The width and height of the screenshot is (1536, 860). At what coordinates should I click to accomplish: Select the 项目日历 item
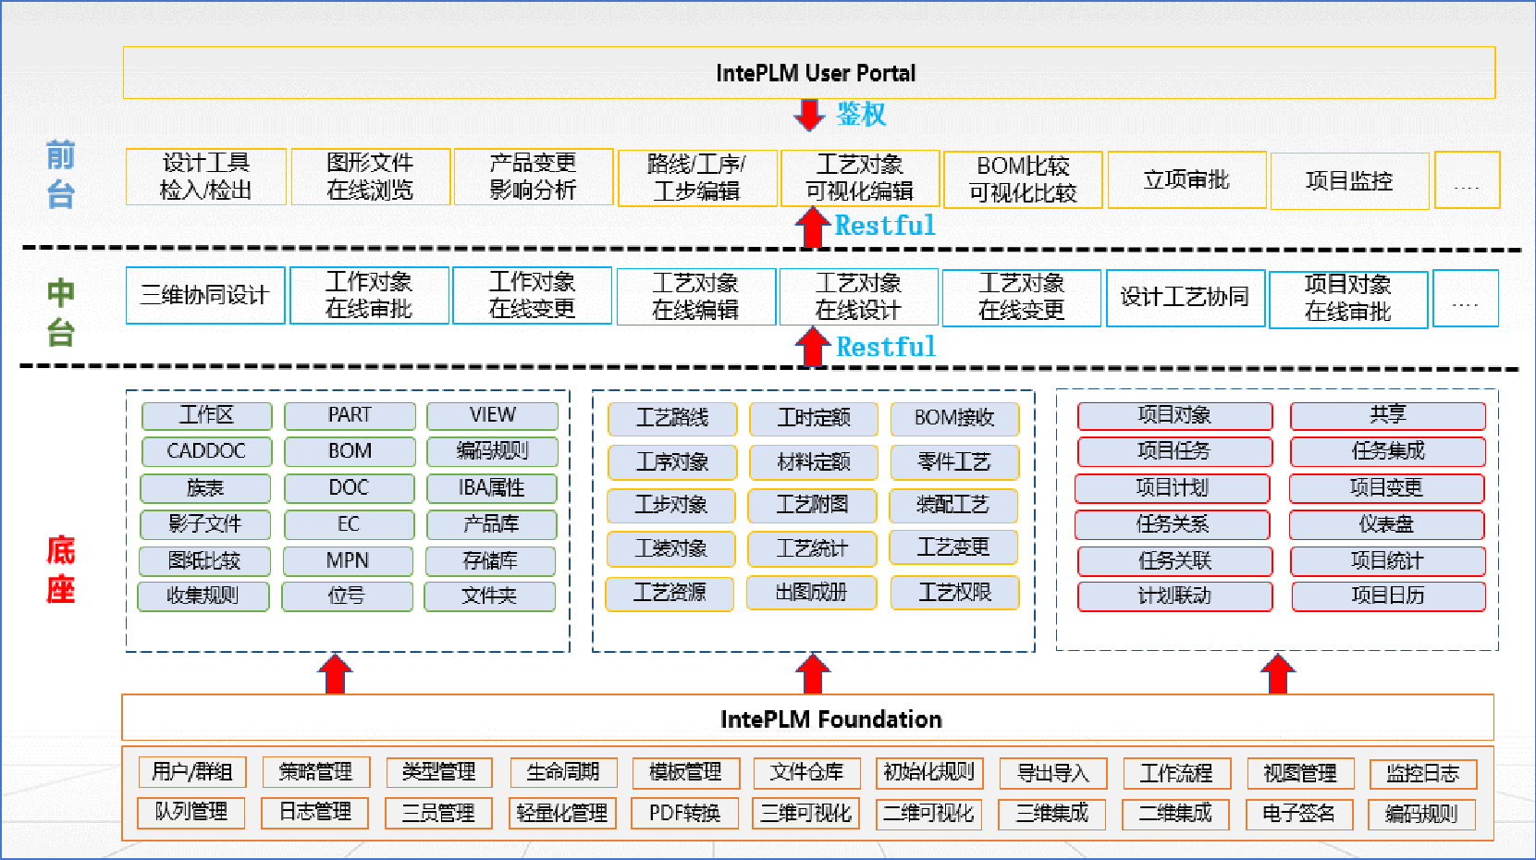tap(1388, 596)
